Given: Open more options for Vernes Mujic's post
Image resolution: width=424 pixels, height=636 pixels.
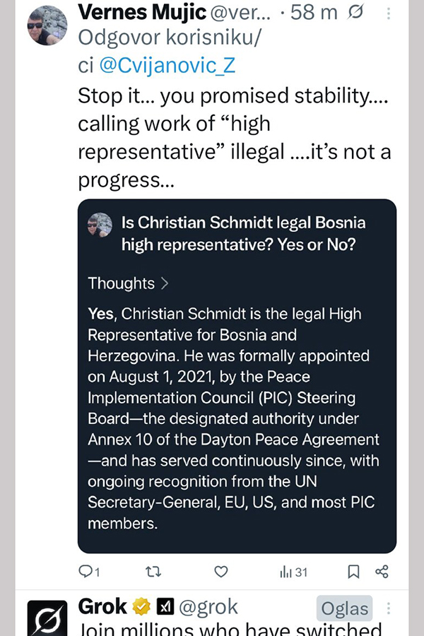Looking at the screenshot, I should [388, 13].
